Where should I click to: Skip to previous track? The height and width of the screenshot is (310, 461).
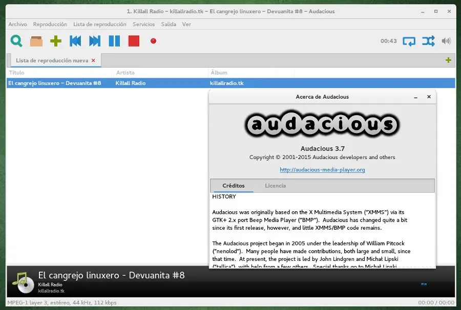[75, 41]
